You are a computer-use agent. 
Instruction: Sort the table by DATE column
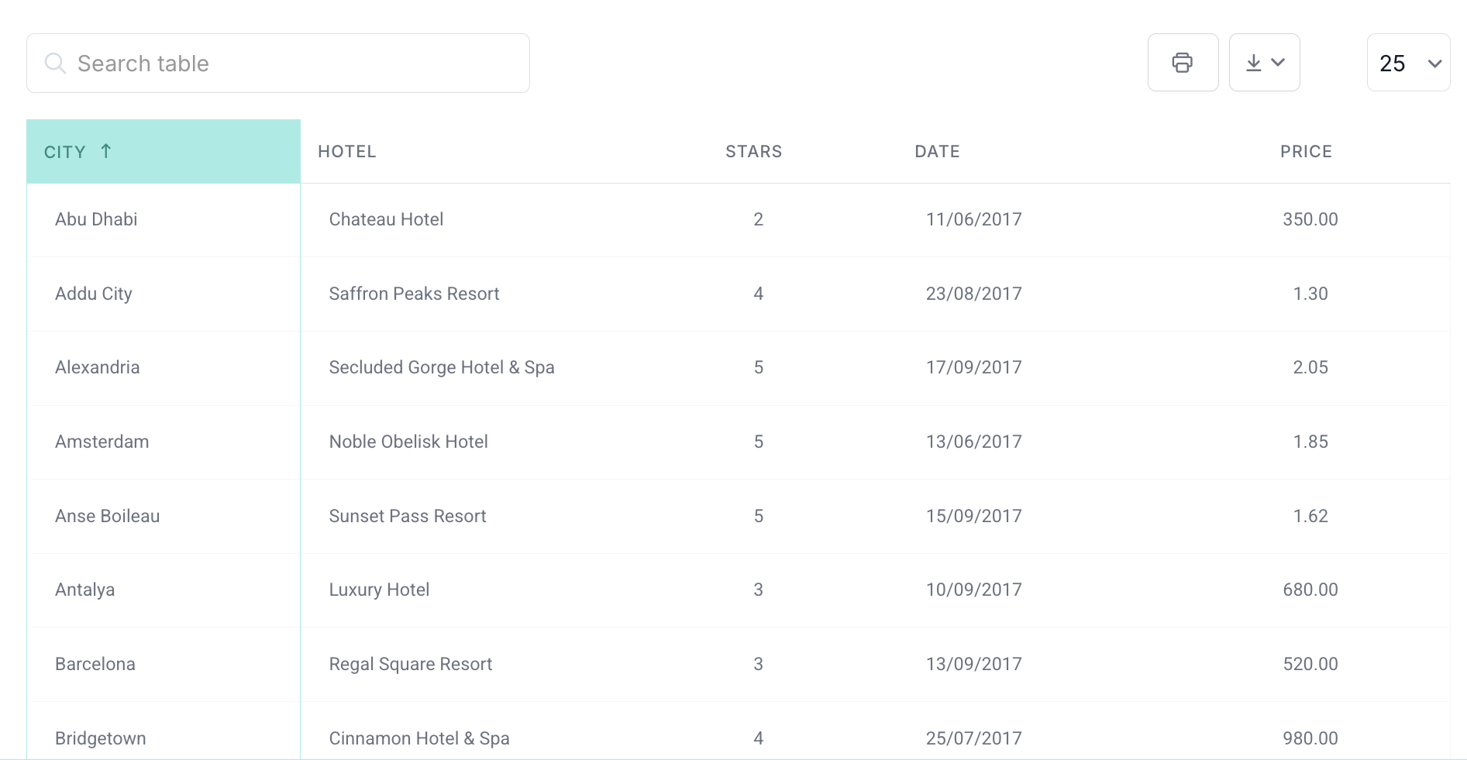pos(937,151)
